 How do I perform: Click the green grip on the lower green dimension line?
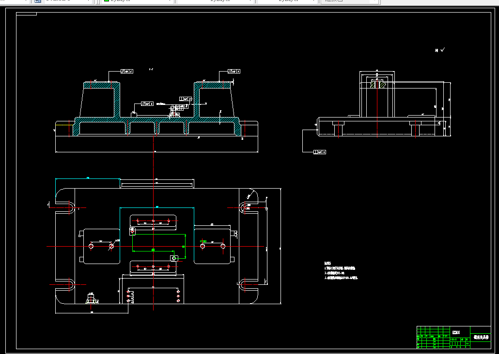click(153, 251)
